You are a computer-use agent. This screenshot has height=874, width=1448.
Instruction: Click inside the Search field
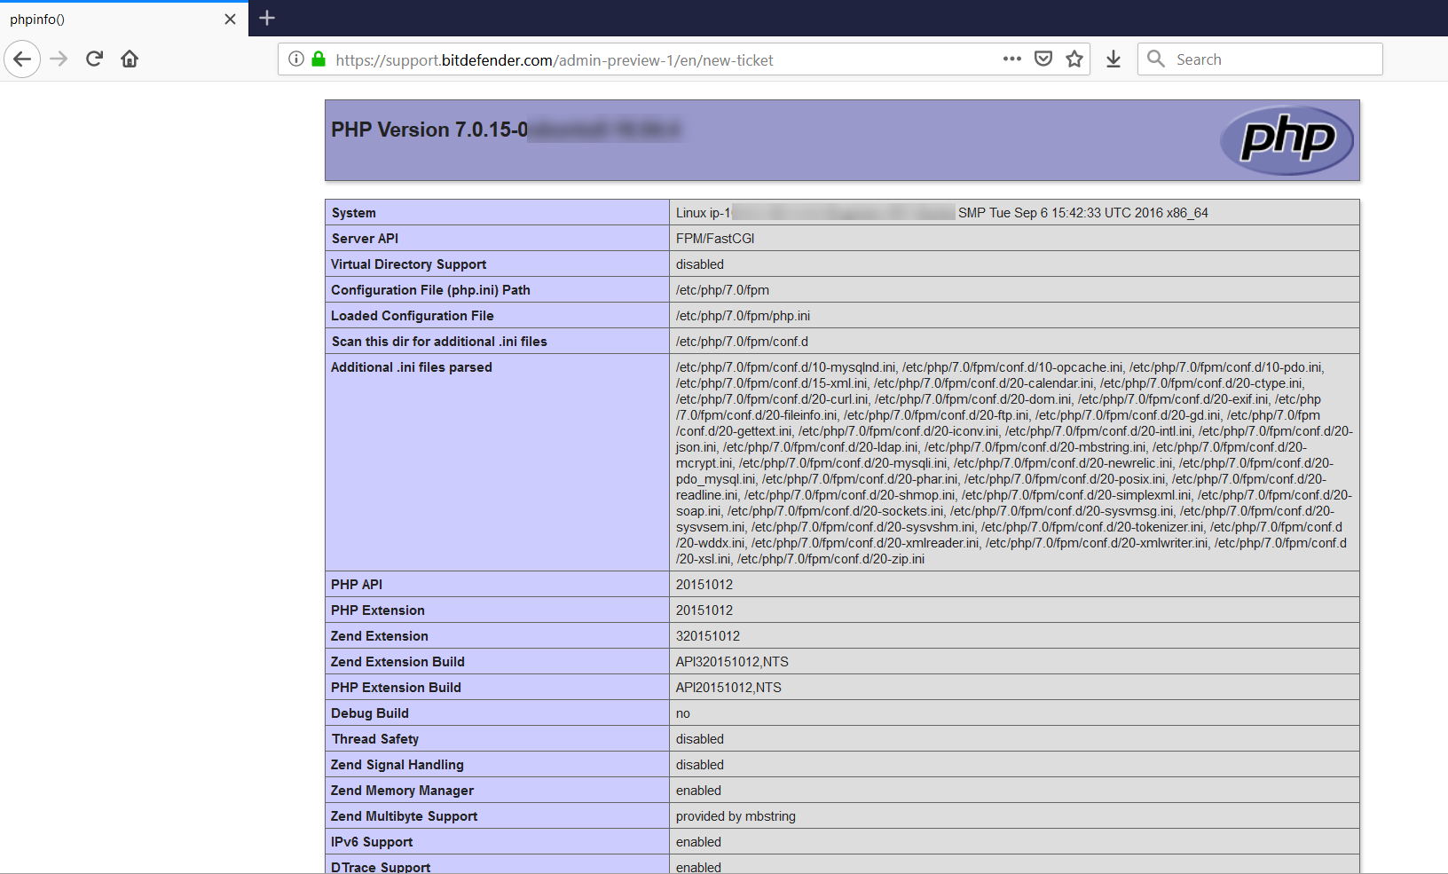tap(1260, 59)
